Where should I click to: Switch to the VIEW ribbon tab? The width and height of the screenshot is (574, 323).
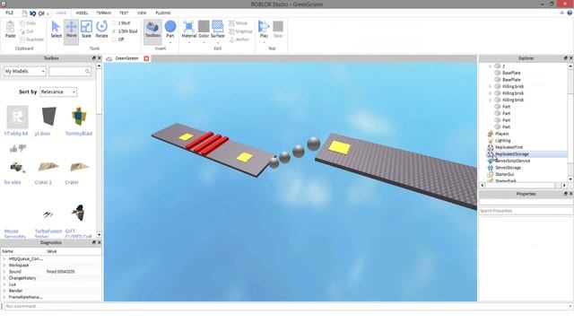click(142, 13)
